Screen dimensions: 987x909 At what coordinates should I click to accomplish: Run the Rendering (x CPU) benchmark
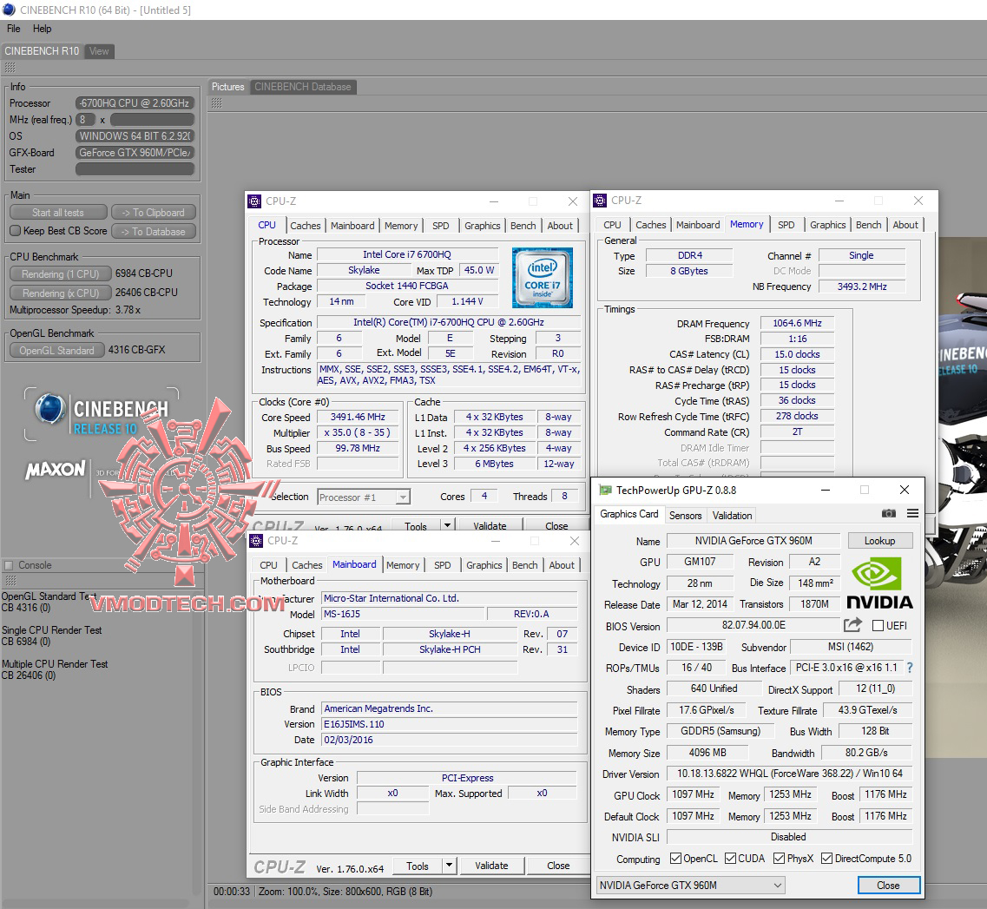pyautogui.click(x=61, y=293)
